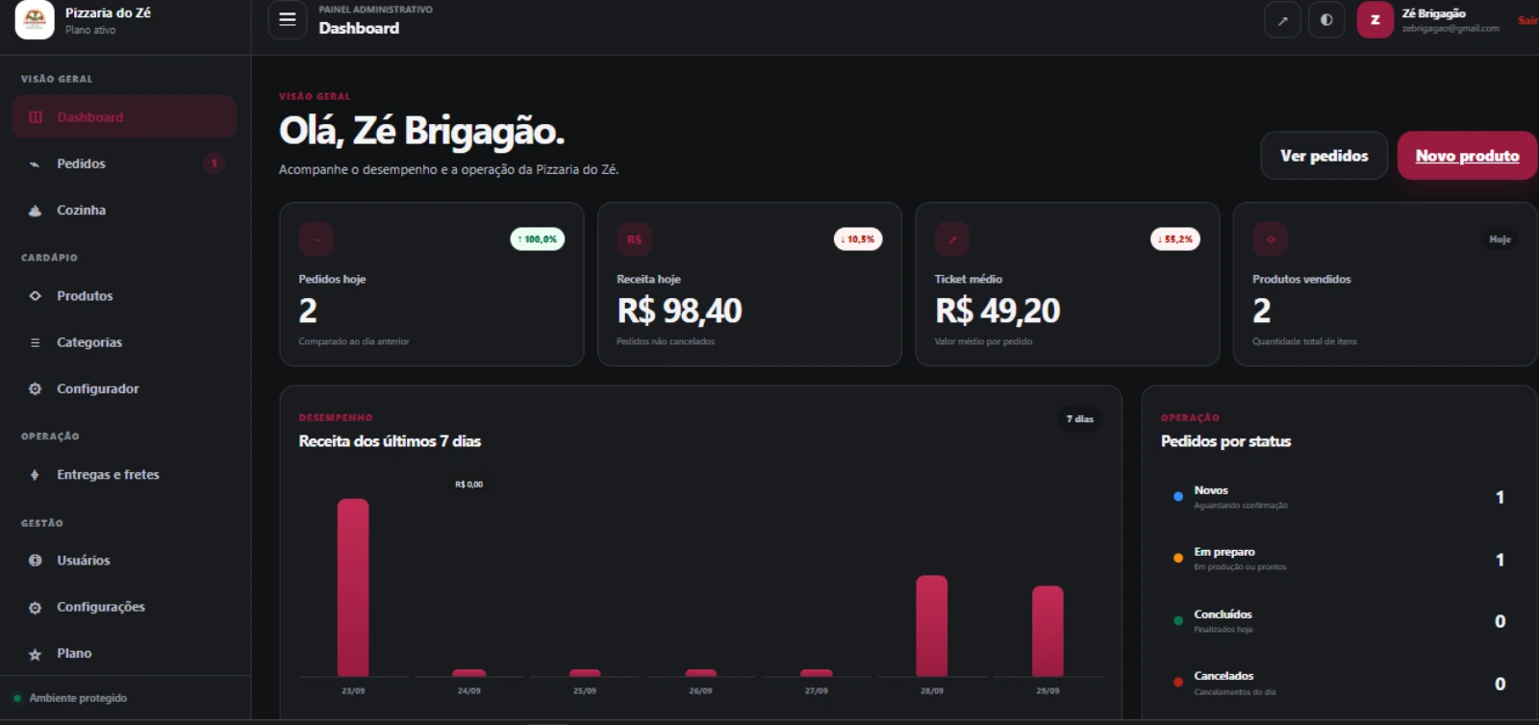Screen dimensions: 1539x725
Task: Click the Dashboard icon in sidebar
Action: pos(36,117)
